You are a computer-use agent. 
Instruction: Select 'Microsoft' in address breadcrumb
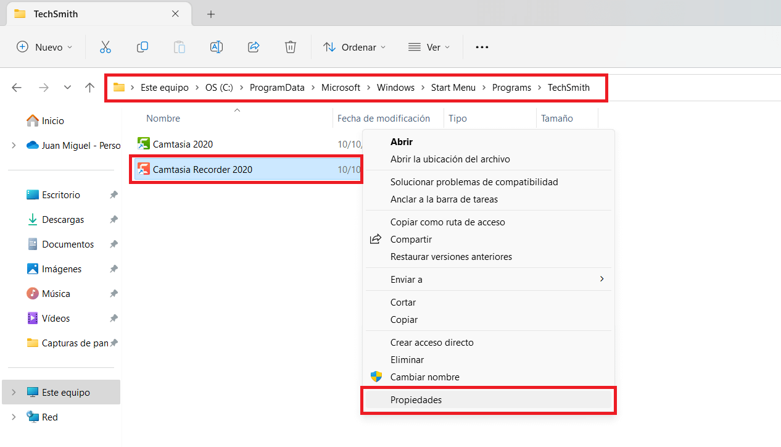coord(341,88)
